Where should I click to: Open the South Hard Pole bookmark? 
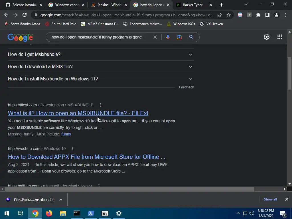(61, 24)
